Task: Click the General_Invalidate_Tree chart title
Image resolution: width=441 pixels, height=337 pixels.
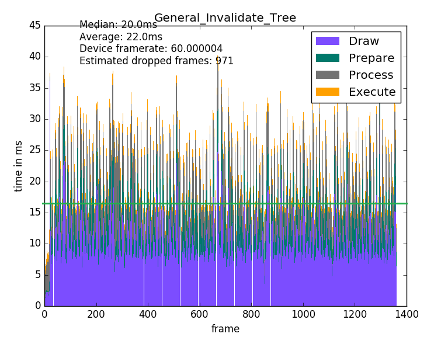Action: [x=225, y=18]
